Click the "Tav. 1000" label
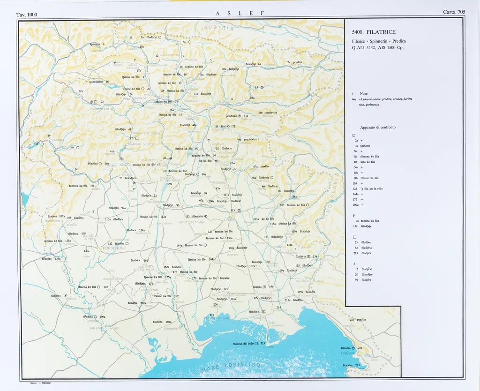Viewport: 480px width, 391px height. click(26, 15)
